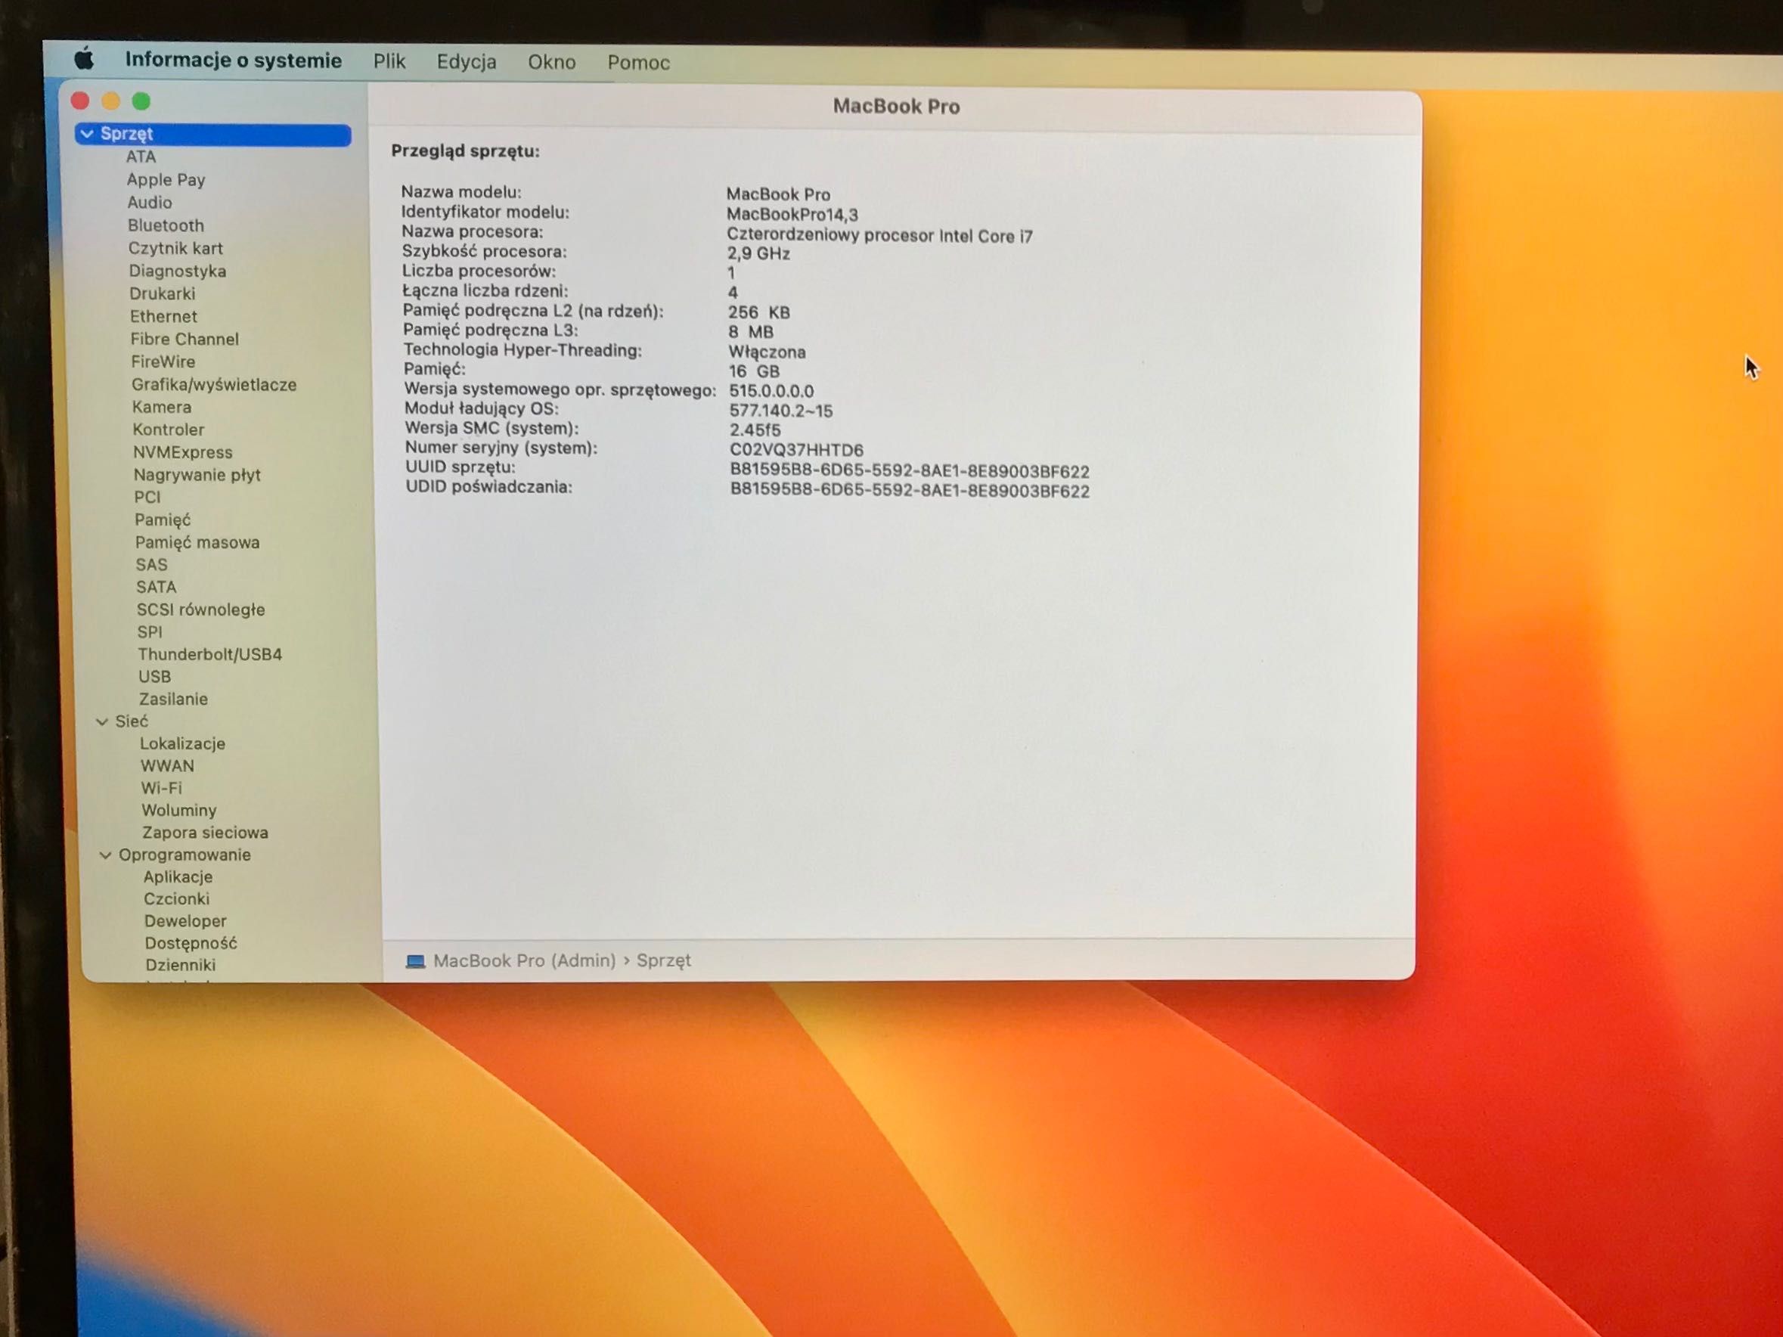Click the yellow minimize window button
This screenshot has height=1337, width=1783.
pyautogui.click(x=110, y=101)
